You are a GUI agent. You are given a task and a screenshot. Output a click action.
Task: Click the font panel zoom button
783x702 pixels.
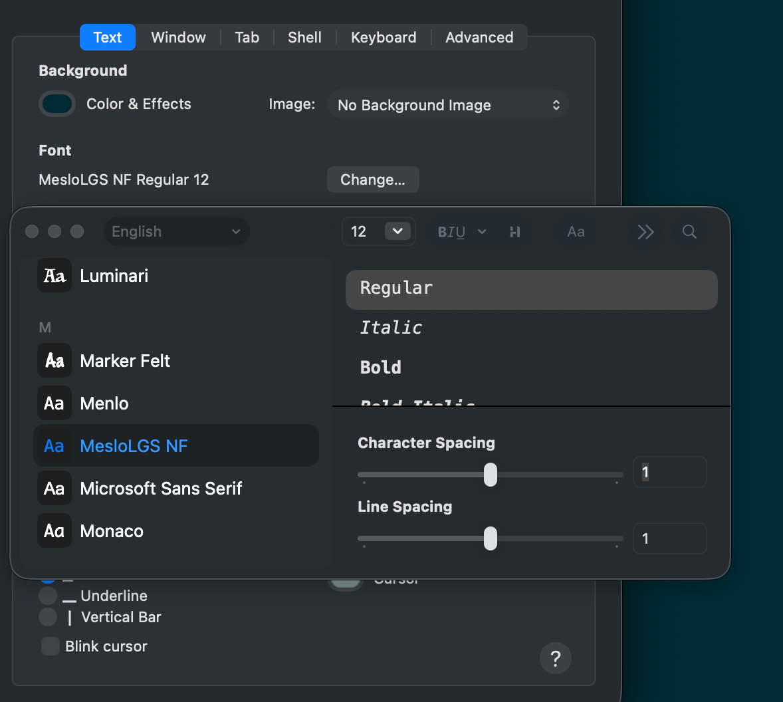pos(77,231)
